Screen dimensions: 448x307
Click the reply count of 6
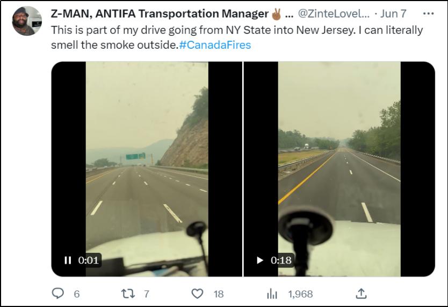coord(76,294)
